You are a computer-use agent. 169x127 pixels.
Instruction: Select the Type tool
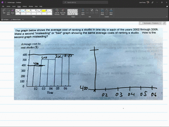click(4, 11)
